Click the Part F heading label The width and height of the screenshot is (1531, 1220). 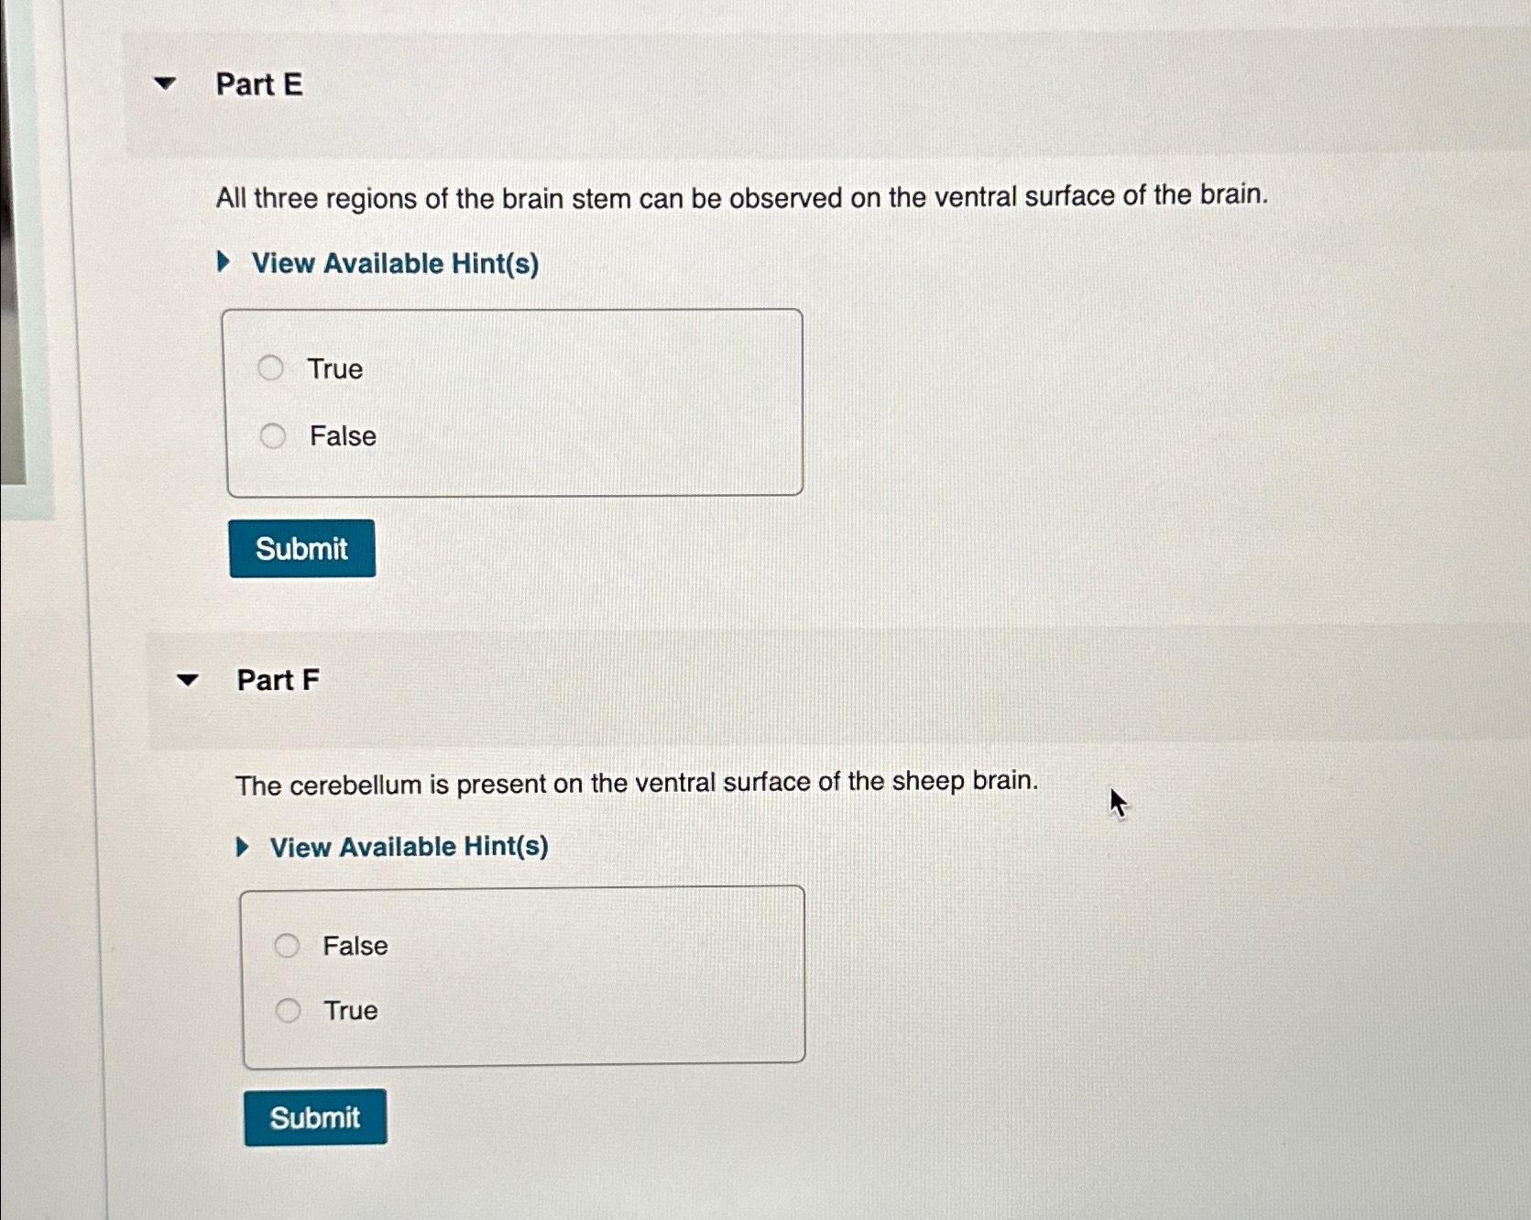pos(278,680)
